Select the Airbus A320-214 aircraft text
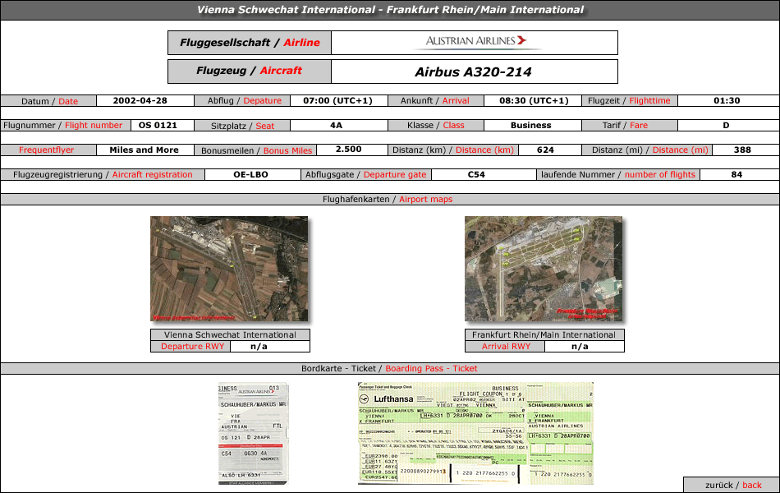The width and height of the screenshot is (780, 493). (473, 71)
